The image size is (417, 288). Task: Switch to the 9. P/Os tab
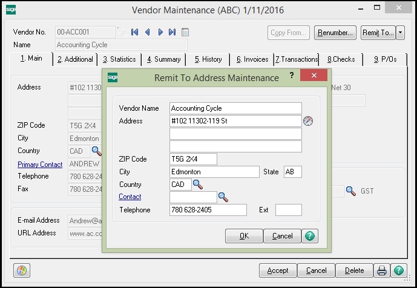[x=385, y=59]
